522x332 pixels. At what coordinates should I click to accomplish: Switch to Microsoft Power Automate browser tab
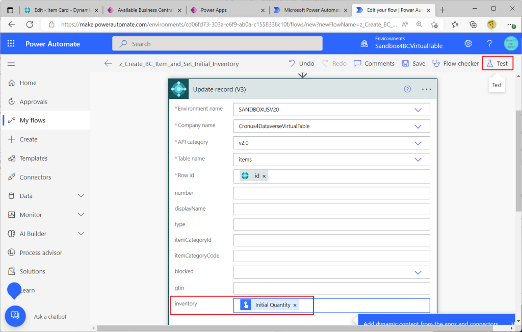[310, 10]
